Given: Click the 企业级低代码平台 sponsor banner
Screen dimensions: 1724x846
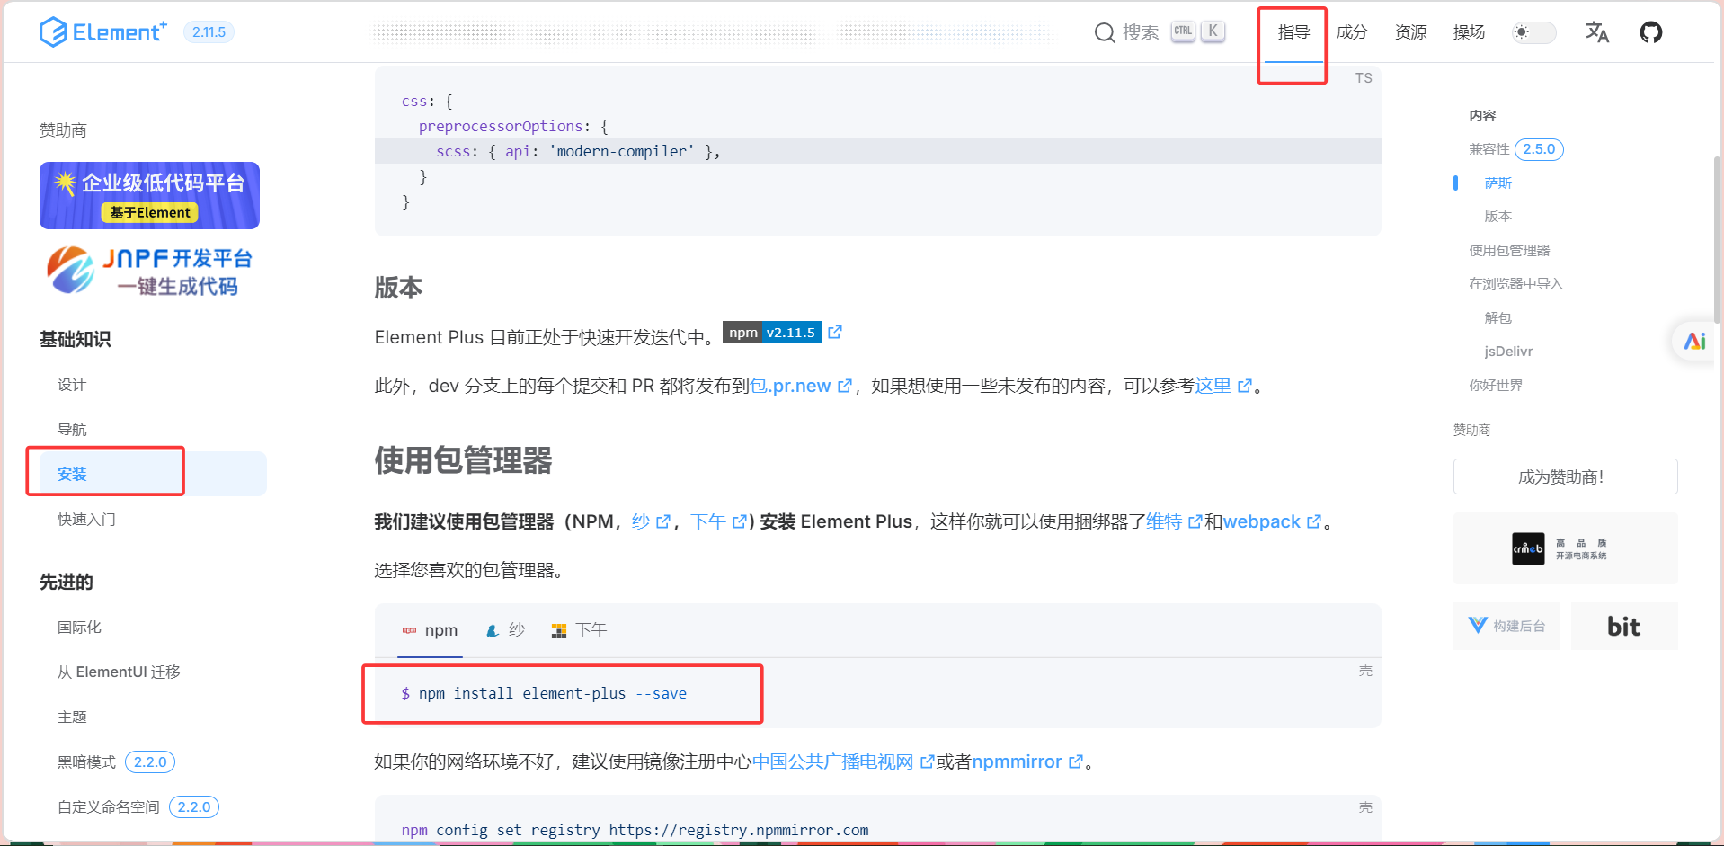Looking at the screenshot, I should click(149, 195).
